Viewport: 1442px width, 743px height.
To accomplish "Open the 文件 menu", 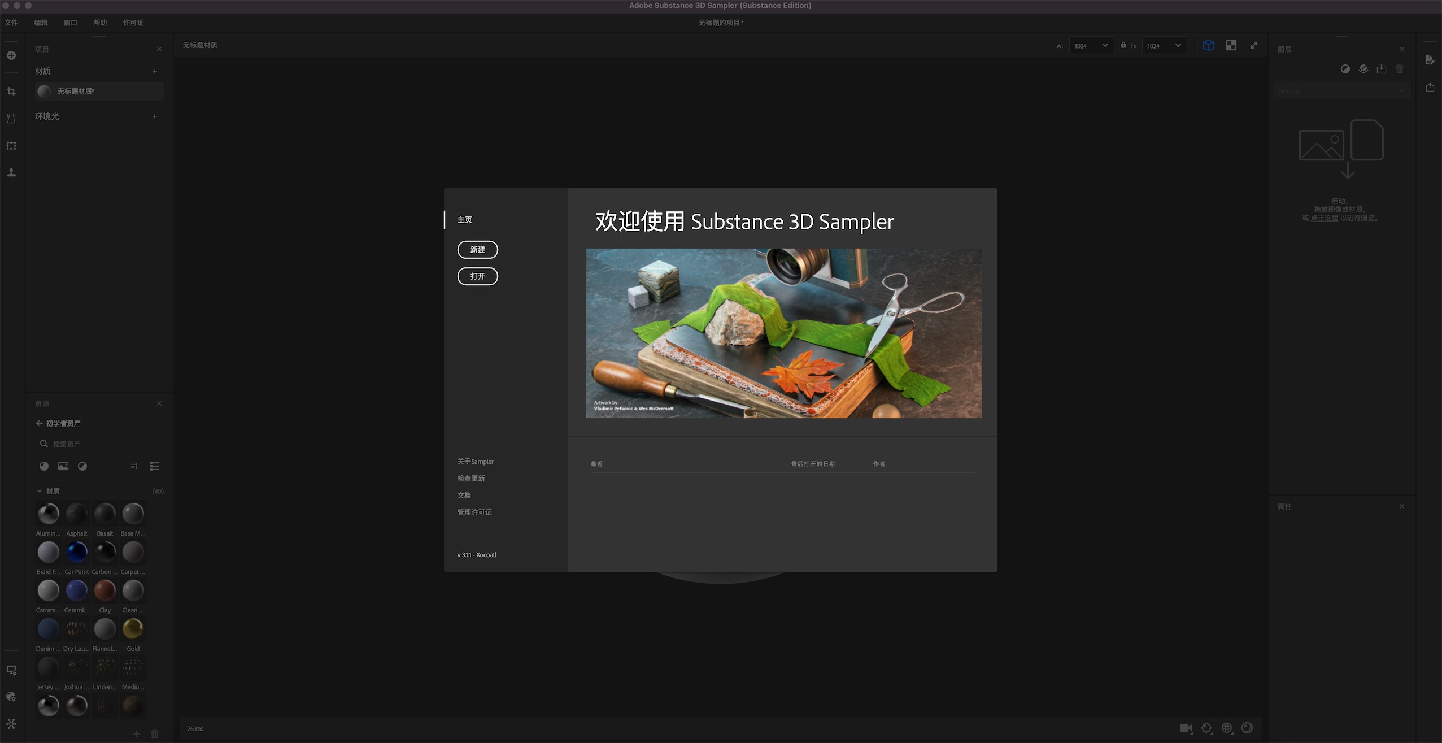I will pos(11,23).
